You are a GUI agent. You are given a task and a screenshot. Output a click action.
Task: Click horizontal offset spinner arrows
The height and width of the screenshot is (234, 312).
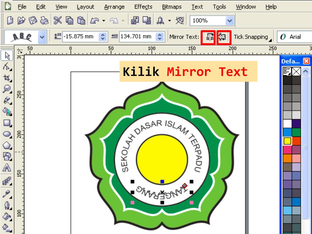(x=160, y=37)
